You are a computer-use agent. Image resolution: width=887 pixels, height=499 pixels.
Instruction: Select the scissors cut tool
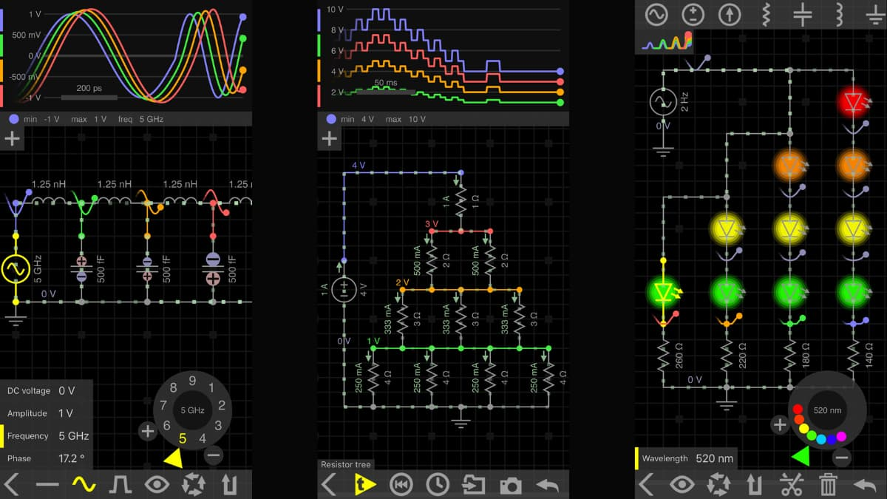click(792, 485)
